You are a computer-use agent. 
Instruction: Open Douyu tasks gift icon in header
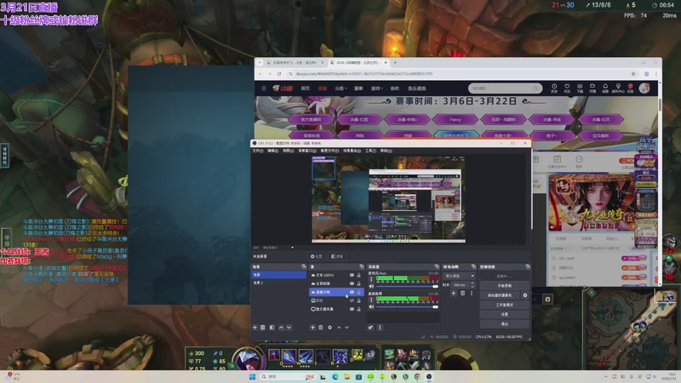(630, 89)
